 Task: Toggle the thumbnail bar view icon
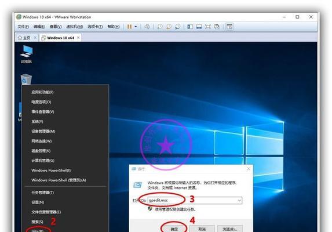(x=199, y=27)
